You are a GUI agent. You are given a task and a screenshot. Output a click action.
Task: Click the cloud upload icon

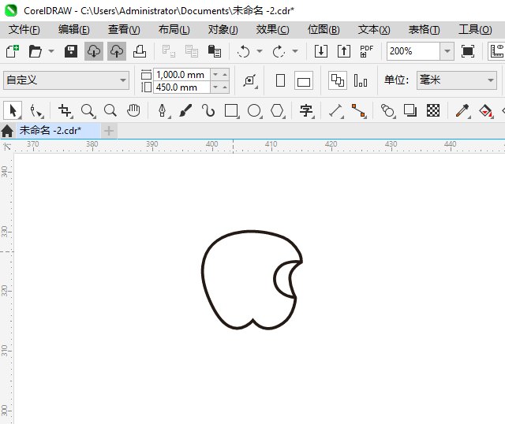click(x=117, y=51)
